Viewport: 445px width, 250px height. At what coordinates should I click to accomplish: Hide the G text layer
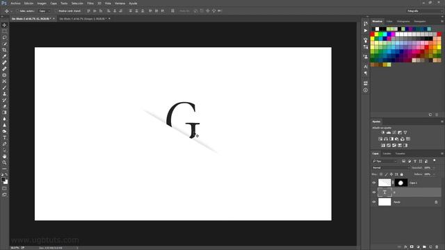click(374, 192)
